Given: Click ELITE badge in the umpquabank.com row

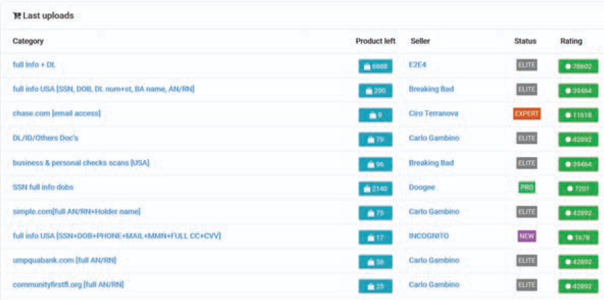Looking at the screenshot, I should (x=527, y=261).
